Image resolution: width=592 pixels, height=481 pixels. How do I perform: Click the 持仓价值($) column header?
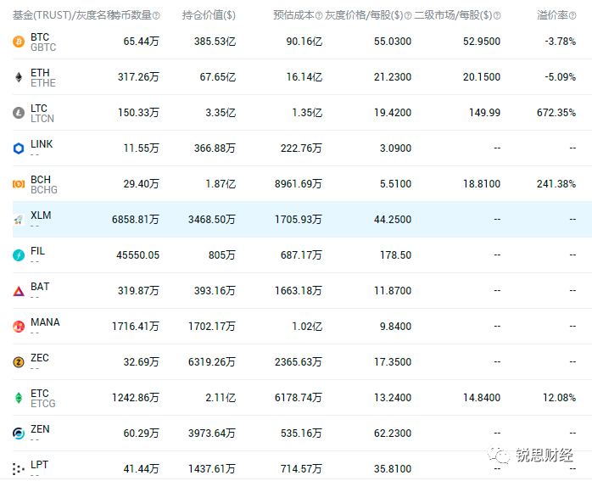[x=209, y=15]
